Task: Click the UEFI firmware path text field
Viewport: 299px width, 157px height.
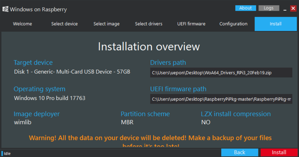Action: click(221, 99)
